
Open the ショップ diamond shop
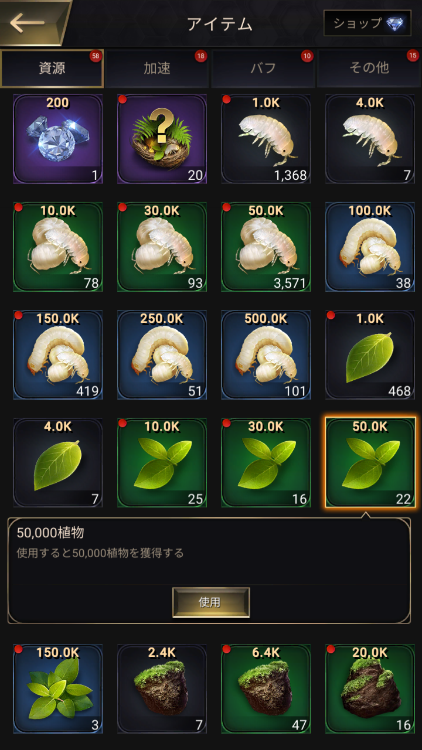(367, 23)
